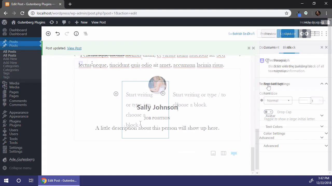The width and height of the screenshot is (332, 186).
Task: Open Tools in the admin sidebar
Action: (x=13, y=143)
